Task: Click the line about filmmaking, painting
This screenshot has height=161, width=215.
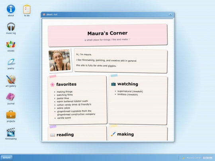Action: click(x=107, y=60)
